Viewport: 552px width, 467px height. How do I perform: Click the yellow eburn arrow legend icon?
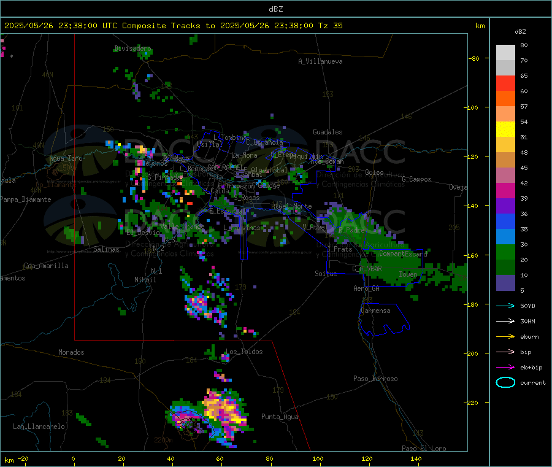pyautogui.click(x=505, y=337)
